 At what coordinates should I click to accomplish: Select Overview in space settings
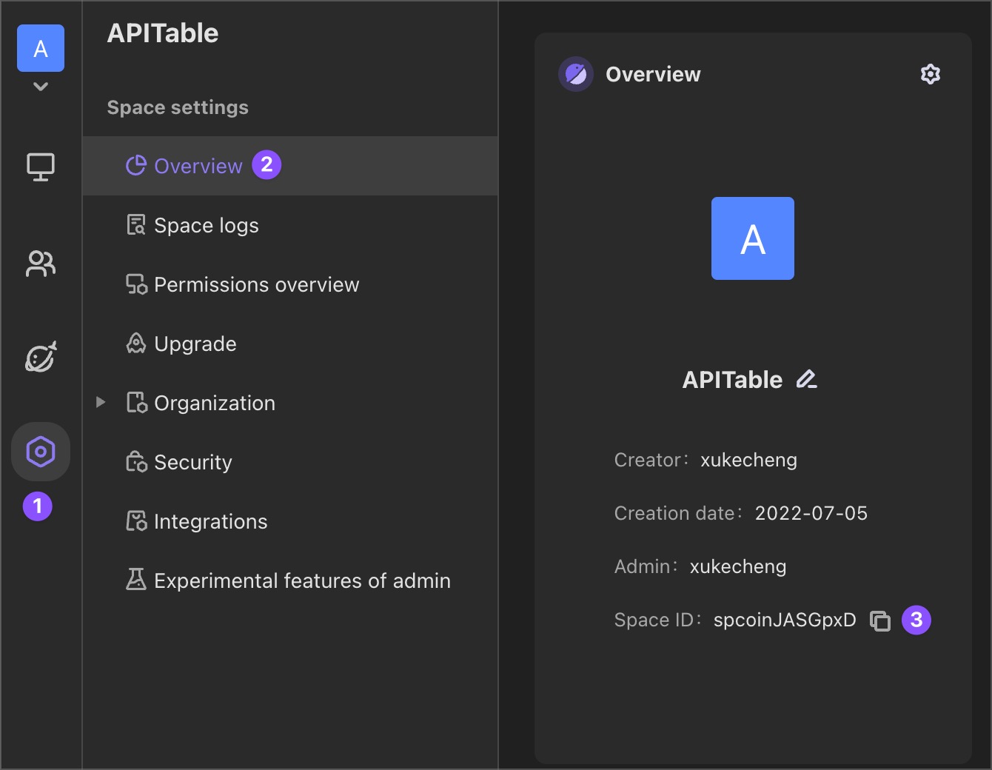pyautogui.click(x=290, y=166)
